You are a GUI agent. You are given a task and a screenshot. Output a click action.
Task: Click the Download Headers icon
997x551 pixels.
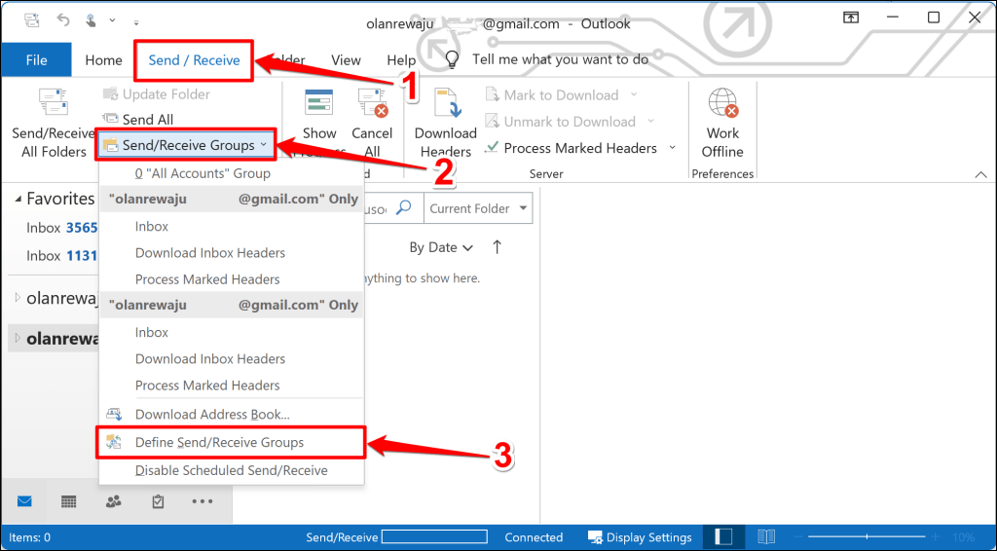[x=445, y=103]
